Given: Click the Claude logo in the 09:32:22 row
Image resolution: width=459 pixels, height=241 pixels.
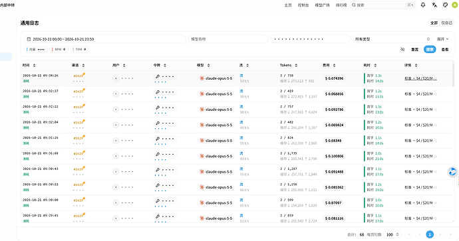Looking at the screenshot, I should (x=202, y=110).
